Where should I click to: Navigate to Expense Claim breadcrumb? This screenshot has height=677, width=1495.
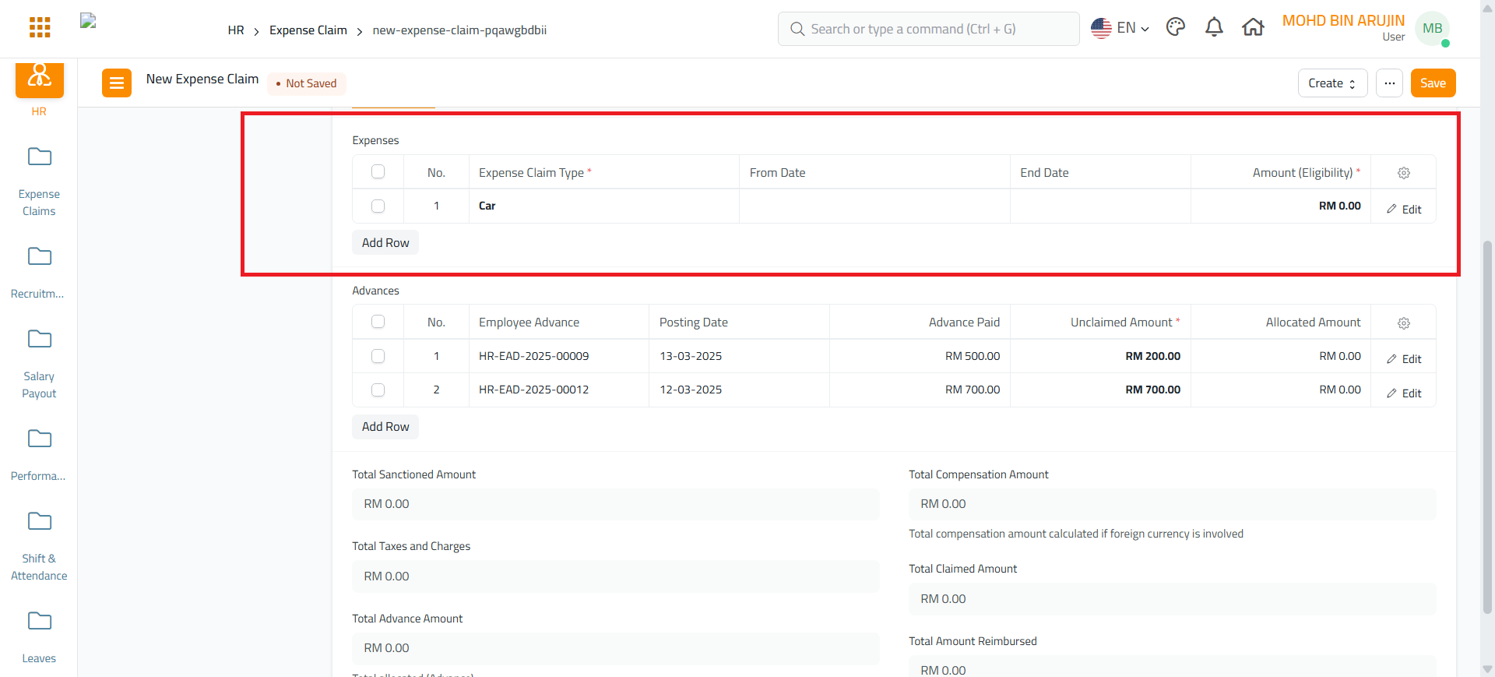[x=308, y=30]
